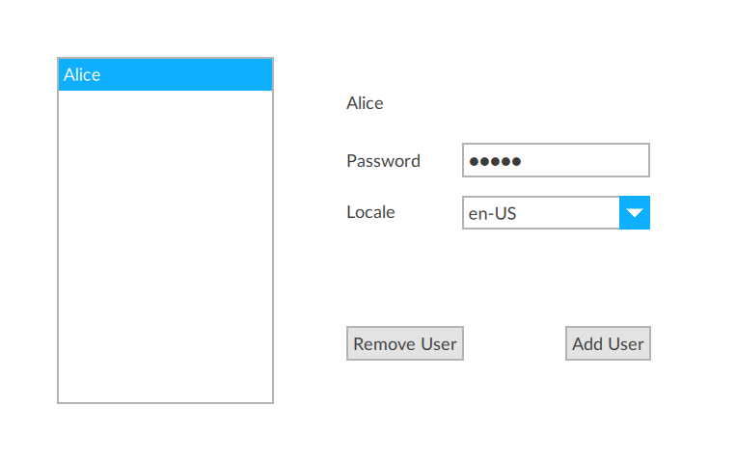Click the Password label

(383, 161)
